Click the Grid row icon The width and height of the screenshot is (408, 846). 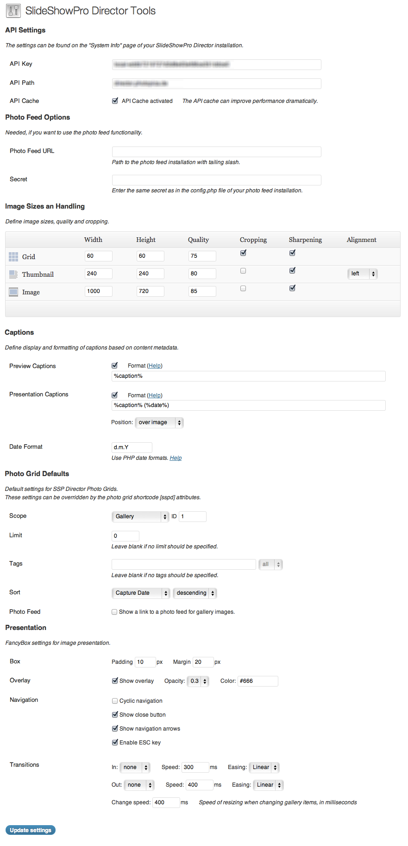tap(13, 257)
